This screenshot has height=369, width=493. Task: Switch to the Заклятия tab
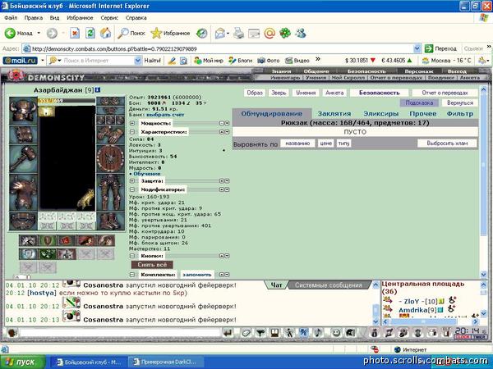[x=334, y=114]
